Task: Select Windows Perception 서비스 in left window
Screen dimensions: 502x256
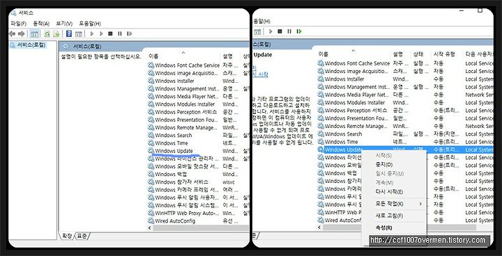Action: pos(186,112)
